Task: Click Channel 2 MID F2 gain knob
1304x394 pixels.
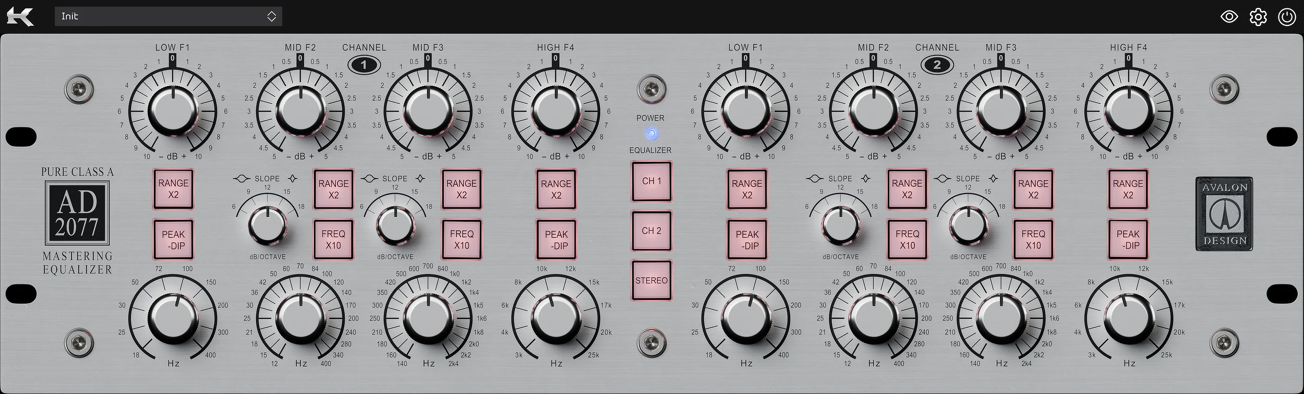Action: [x=874, y=111]
